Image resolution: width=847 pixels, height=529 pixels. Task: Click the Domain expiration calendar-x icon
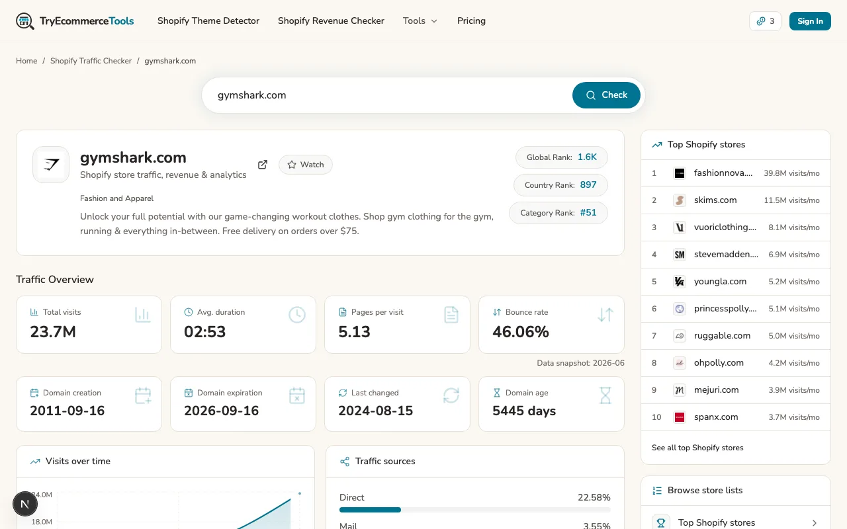[x=297, y=395]
